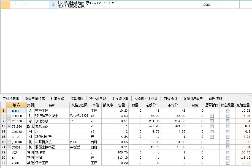Select the R00001 code cell
The height and width of the screenshot is (168, 252).
click(17, 111)
